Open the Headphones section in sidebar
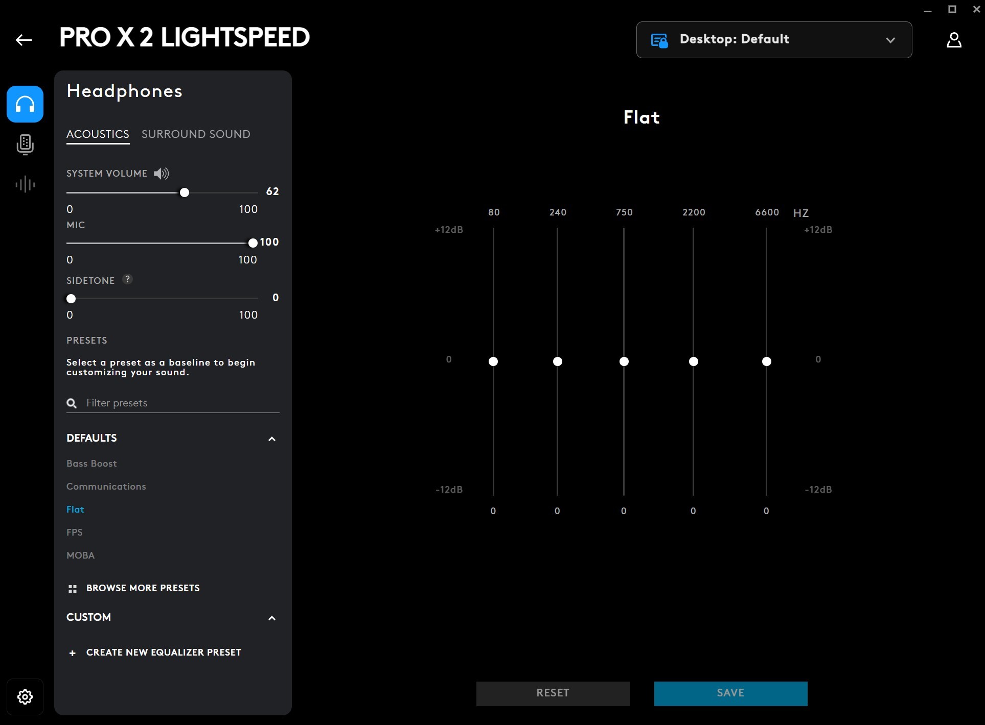 [x=25, y=104]
